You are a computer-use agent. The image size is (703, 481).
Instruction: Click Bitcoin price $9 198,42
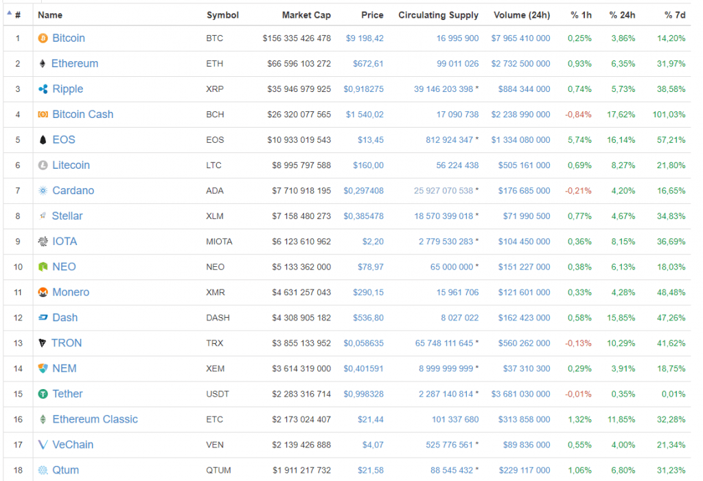[x=365, y=38]
